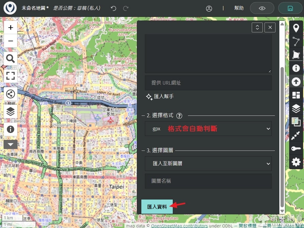Click the 匯入資料 button
Viewport: 304px width, 228px height.
click(157, 207)
